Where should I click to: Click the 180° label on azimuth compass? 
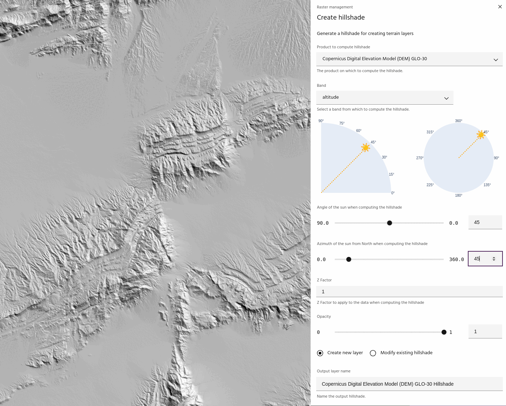[x=458, y=195]
